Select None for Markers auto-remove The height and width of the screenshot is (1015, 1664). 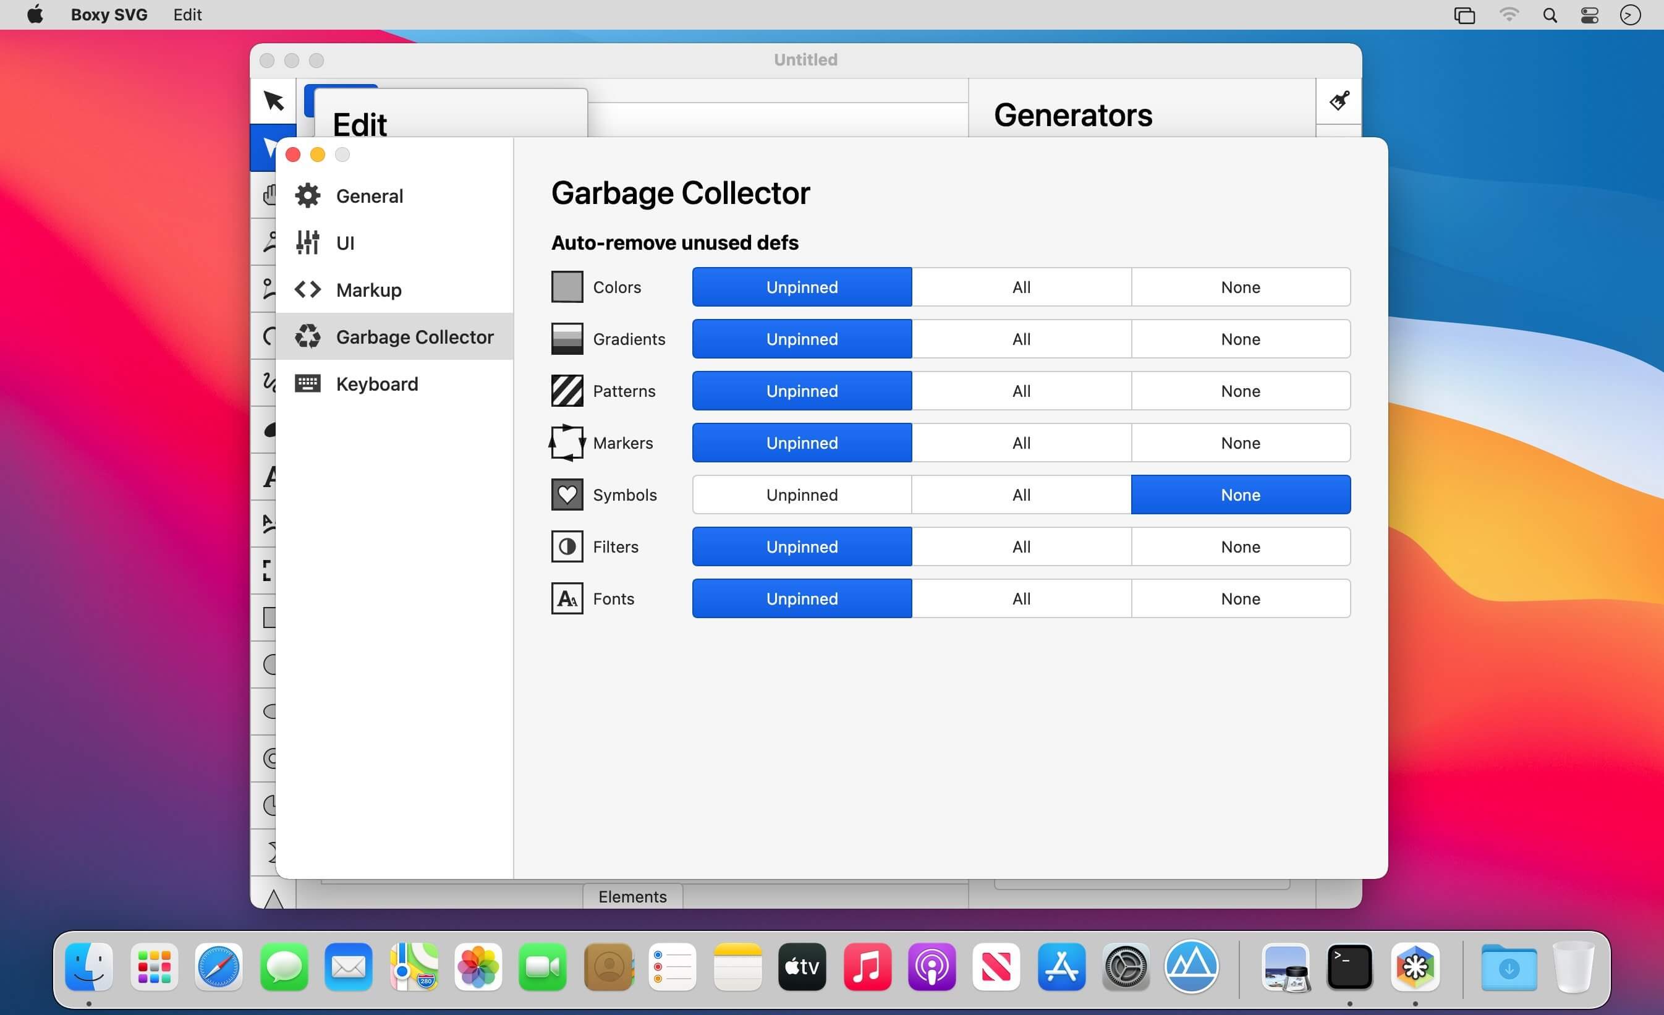(1241, 442)
